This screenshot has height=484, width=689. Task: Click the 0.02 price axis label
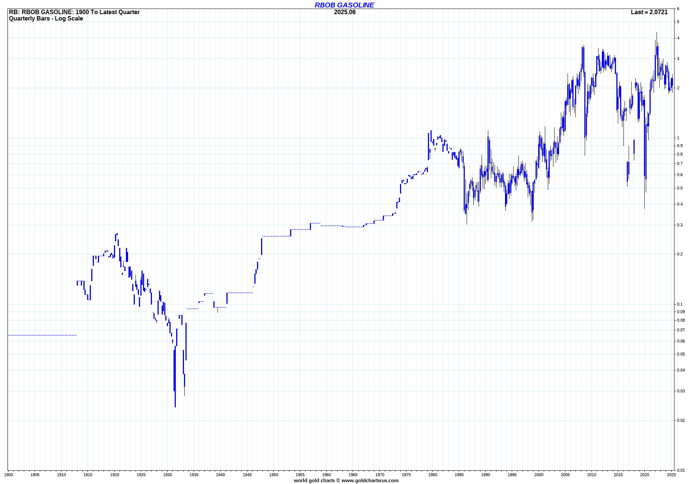point(681,420)
